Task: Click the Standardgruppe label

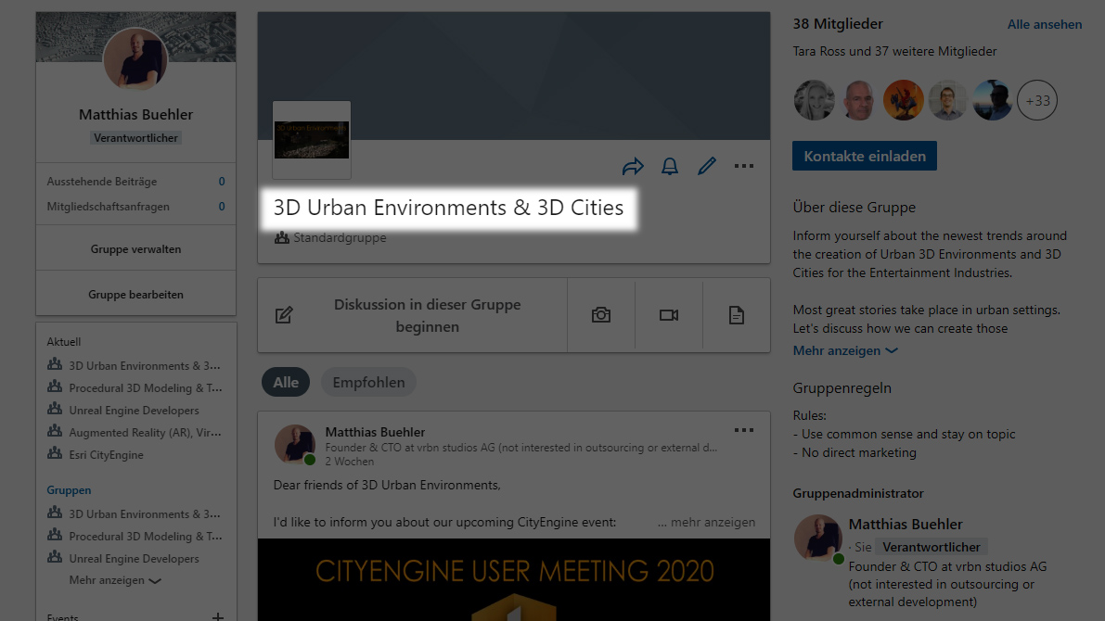Action: click(340, 237)
